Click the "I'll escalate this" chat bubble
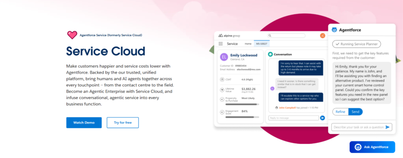403x158 pixels. tap(301, 97)
